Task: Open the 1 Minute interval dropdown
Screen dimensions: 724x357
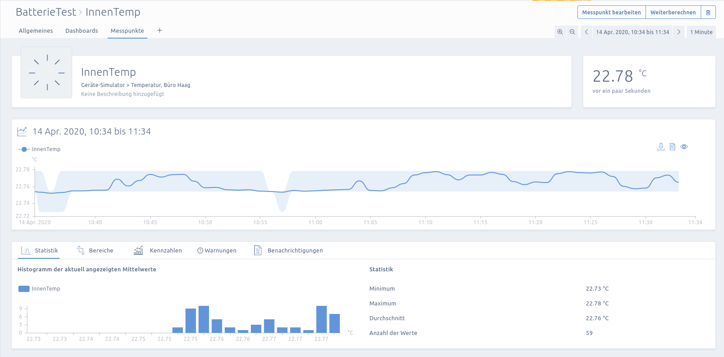Action: pos(701,32)
